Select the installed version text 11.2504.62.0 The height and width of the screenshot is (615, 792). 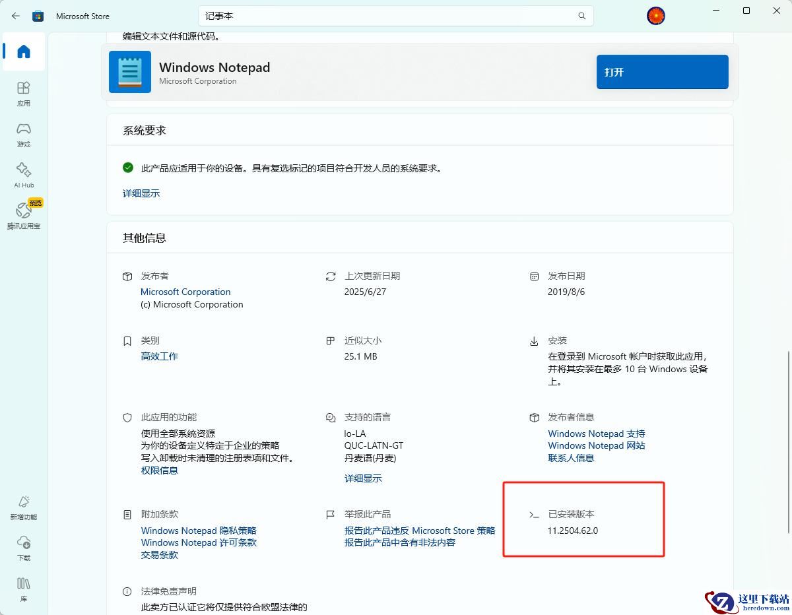point(572,531)
